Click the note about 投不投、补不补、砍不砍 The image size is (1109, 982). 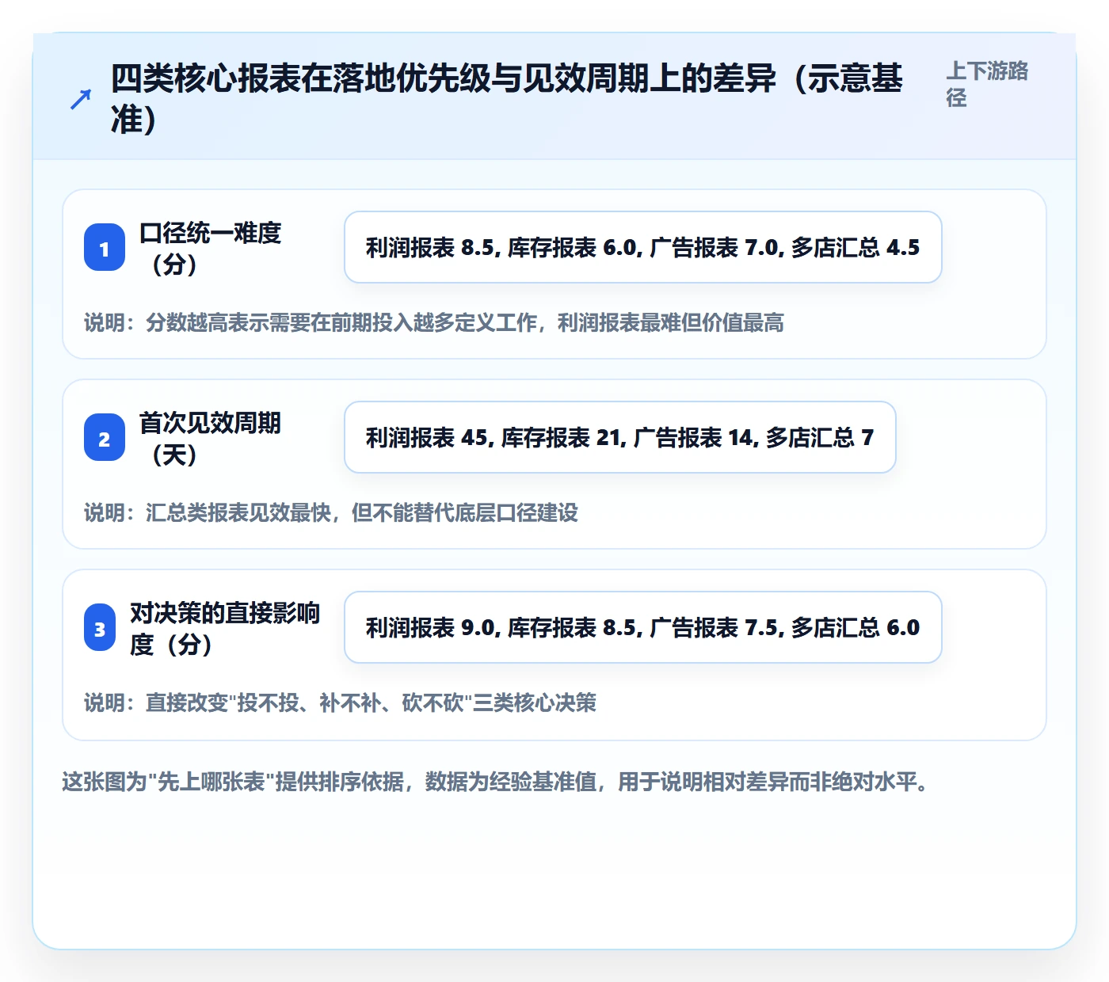coord(341,703)
